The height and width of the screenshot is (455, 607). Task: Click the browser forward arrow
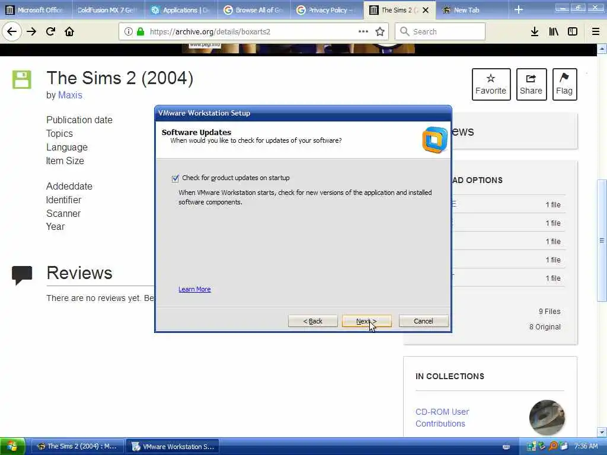31,32
